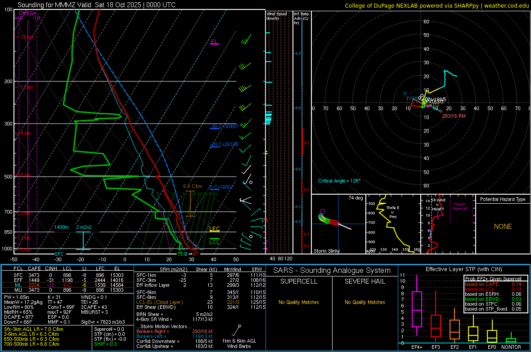Select the Eff Inflow Layer row
This screenshot has width=531, height=352.
201,285
